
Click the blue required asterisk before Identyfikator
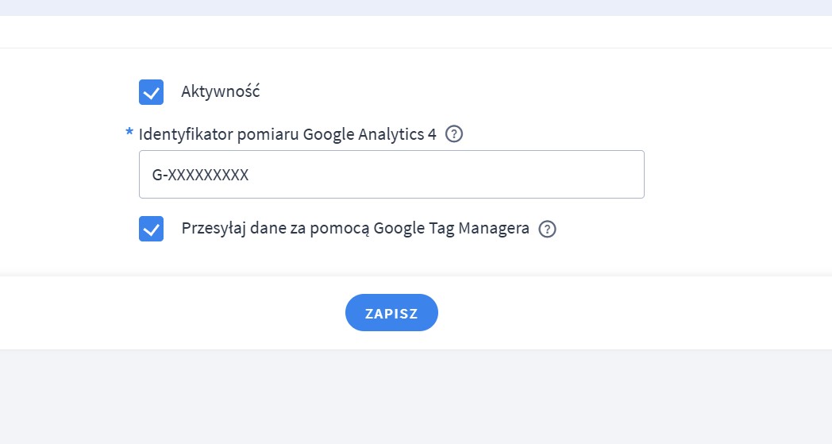(129, 133)
